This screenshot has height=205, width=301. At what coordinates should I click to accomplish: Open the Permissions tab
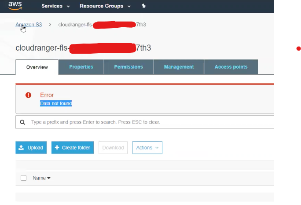128,67
